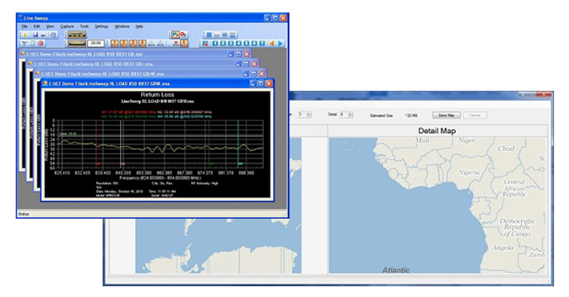Viewport: 569px width, 297px height.
Task: Click Cancel in the map window
Action: [x=475, y=115]
